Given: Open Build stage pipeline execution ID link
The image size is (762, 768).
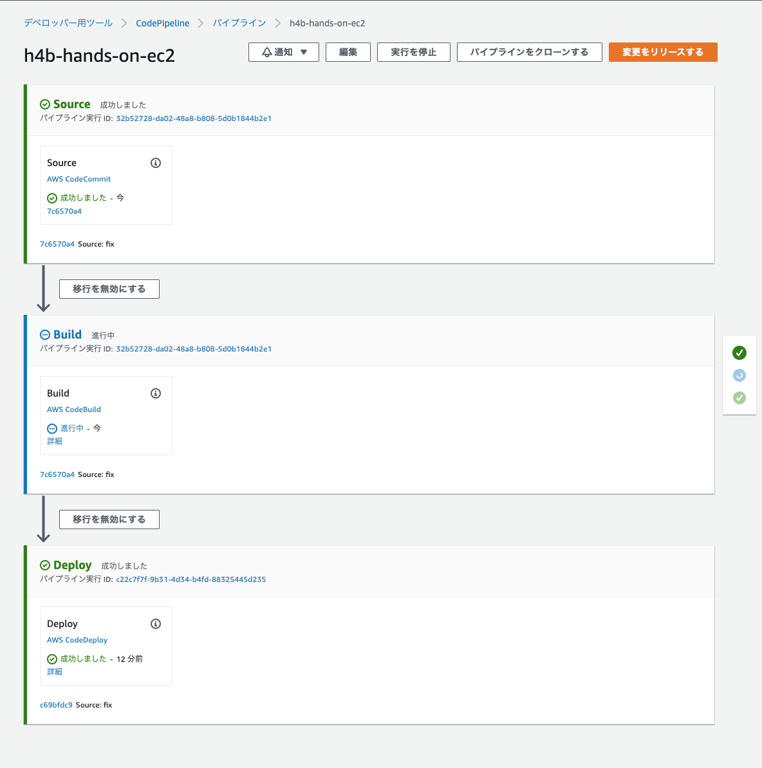Looking at the screenshot, I should point(194,349).
